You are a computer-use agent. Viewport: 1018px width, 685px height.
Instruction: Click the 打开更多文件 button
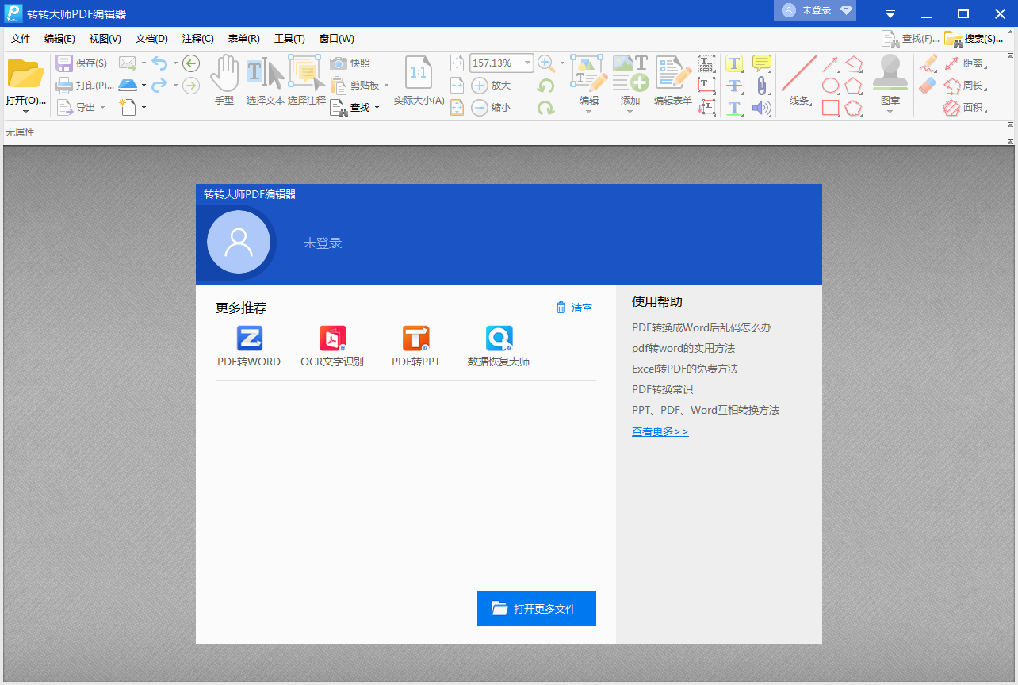[536, 608]
